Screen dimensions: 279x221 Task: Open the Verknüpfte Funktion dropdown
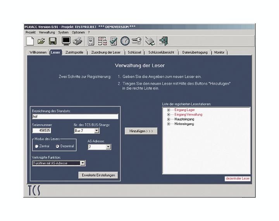83,164
